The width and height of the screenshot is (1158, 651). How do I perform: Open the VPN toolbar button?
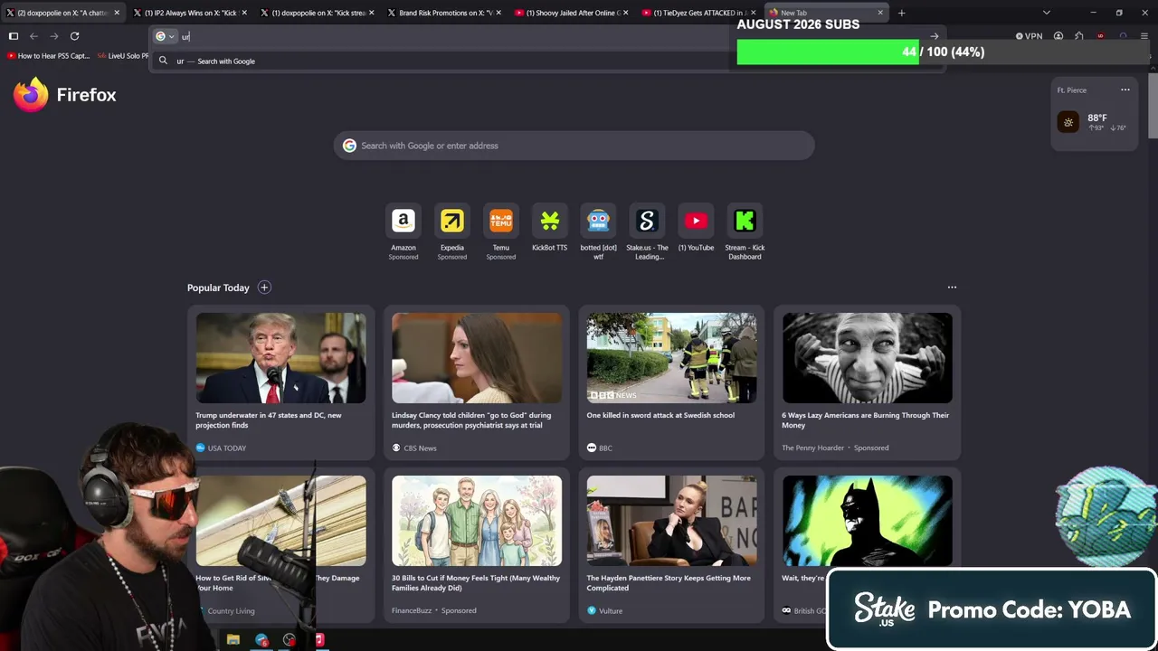tap(1030, 36)
